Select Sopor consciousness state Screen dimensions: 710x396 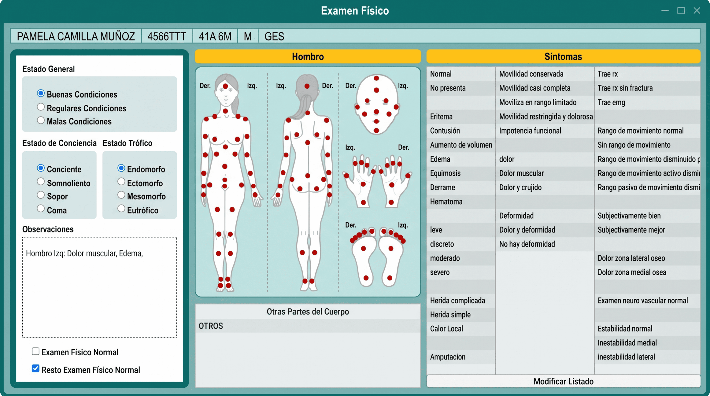(41, 195)
